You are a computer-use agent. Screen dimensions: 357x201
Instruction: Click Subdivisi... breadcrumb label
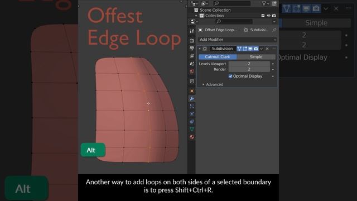(259, 30)
